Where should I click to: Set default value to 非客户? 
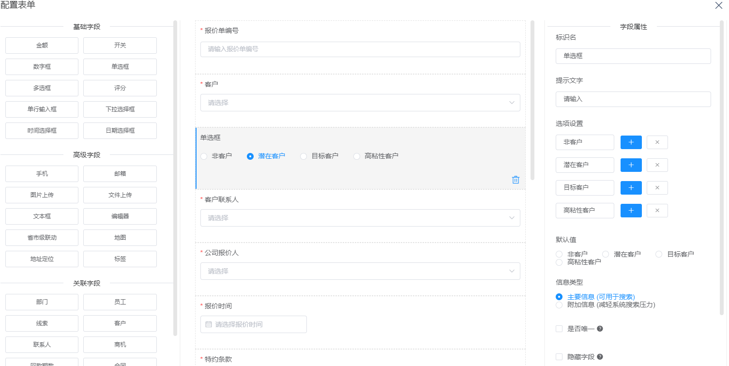[559, 254]
